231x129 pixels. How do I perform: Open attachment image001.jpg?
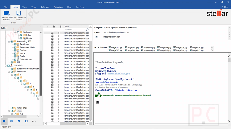tap(115, 47)
